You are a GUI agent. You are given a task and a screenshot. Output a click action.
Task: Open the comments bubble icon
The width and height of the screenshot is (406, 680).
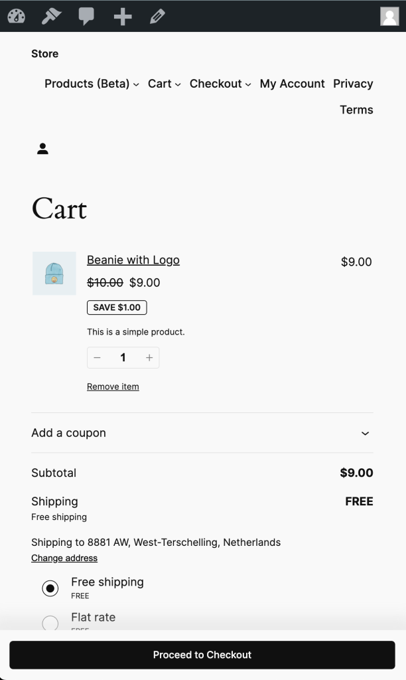click(86, 16)
